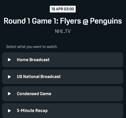Click the play triangle beside 5-Minute Recap
126x118 pixels.
(9, 111)
